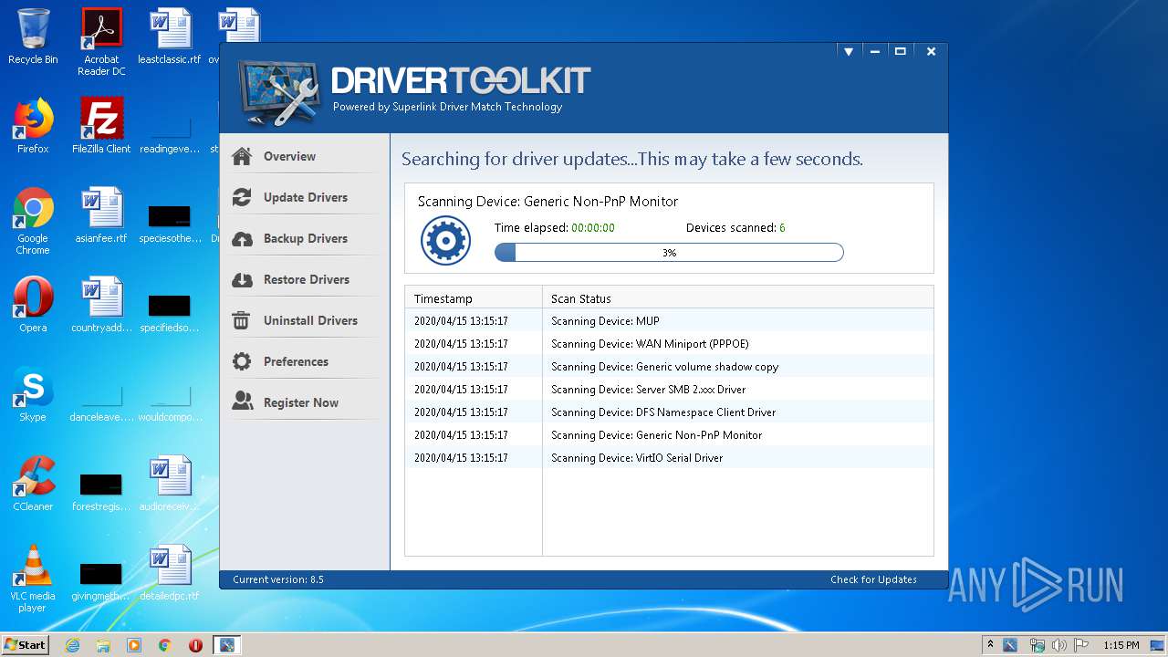The width and height of the screenshot is (1168, 657).
Task: Select the Generic Non-PnP Monitor list row
Action: pos(669,435)
